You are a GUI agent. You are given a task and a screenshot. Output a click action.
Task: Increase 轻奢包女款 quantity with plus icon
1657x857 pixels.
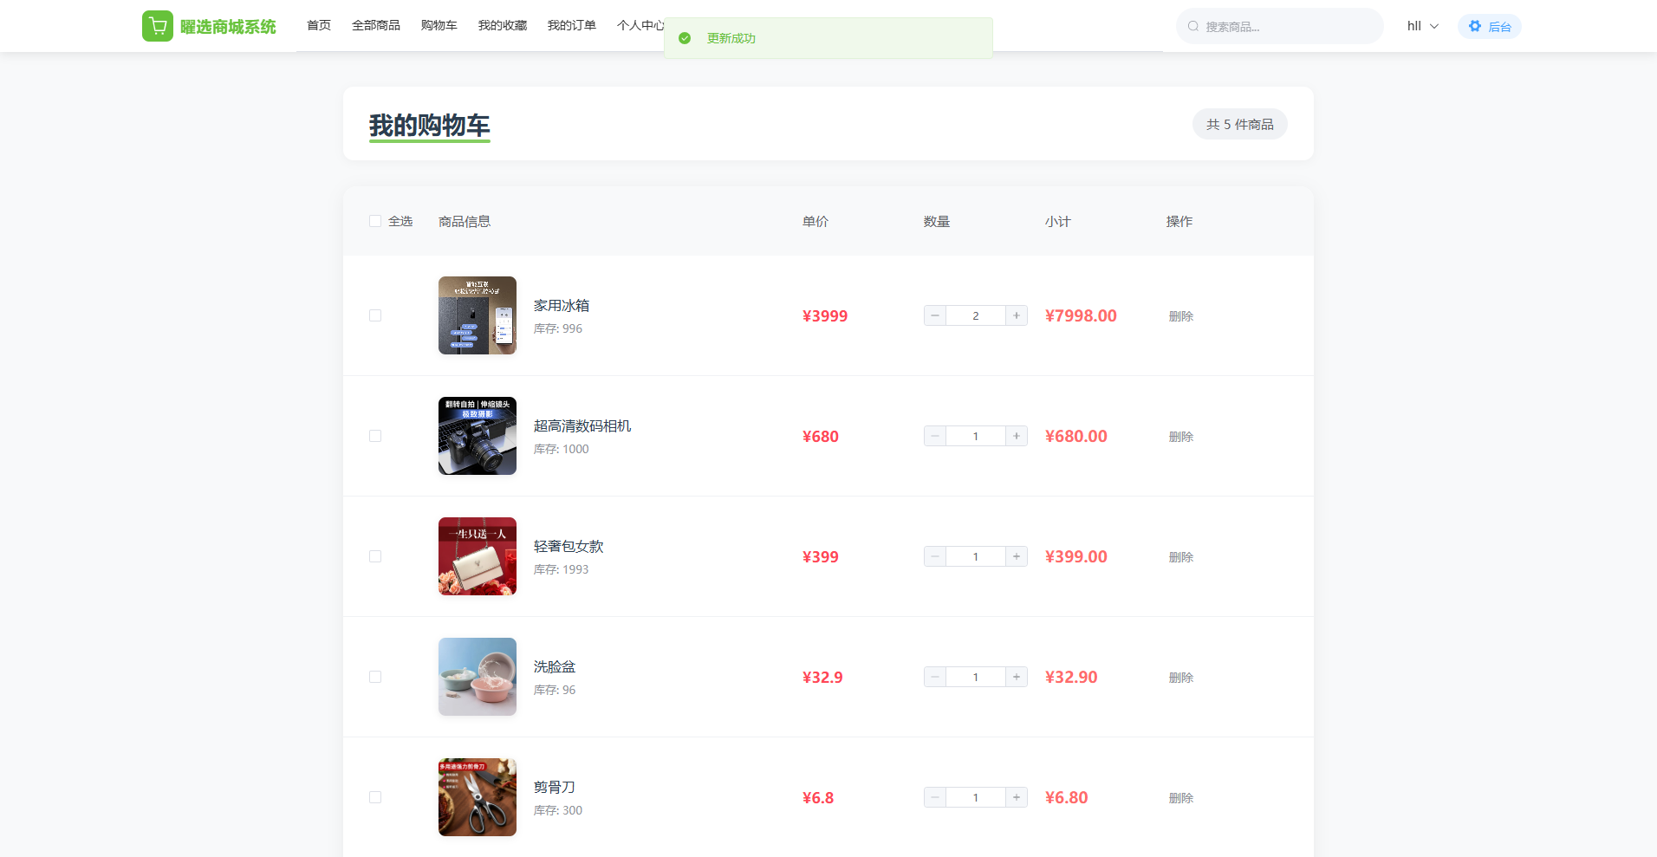(1017, 556)
